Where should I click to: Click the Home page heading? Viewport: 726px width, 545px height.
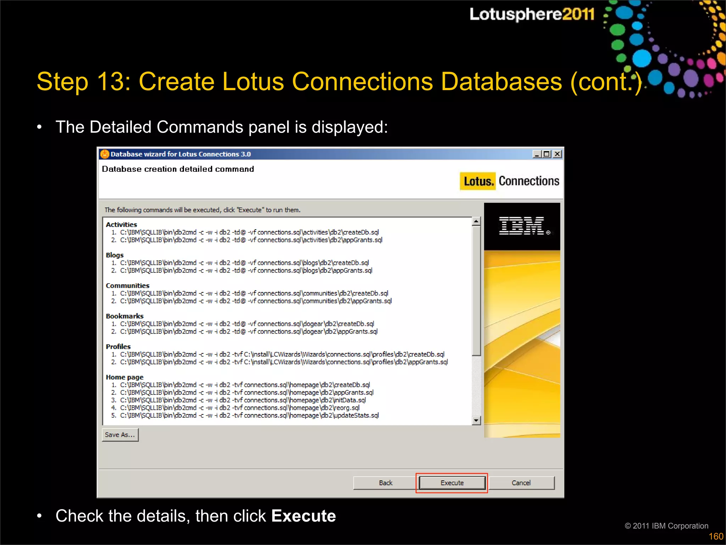tap(124, 377)
